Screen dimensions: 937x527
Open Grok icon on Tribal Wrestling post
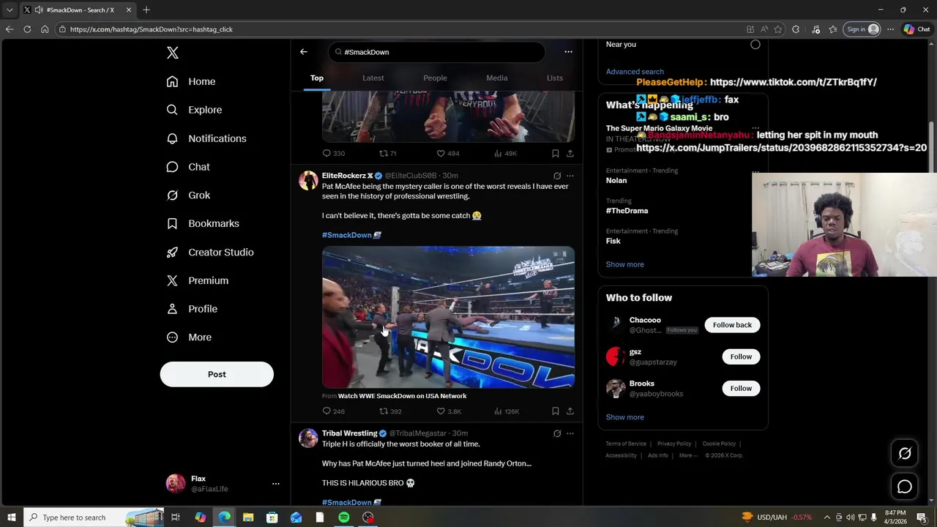coord(557,433)
